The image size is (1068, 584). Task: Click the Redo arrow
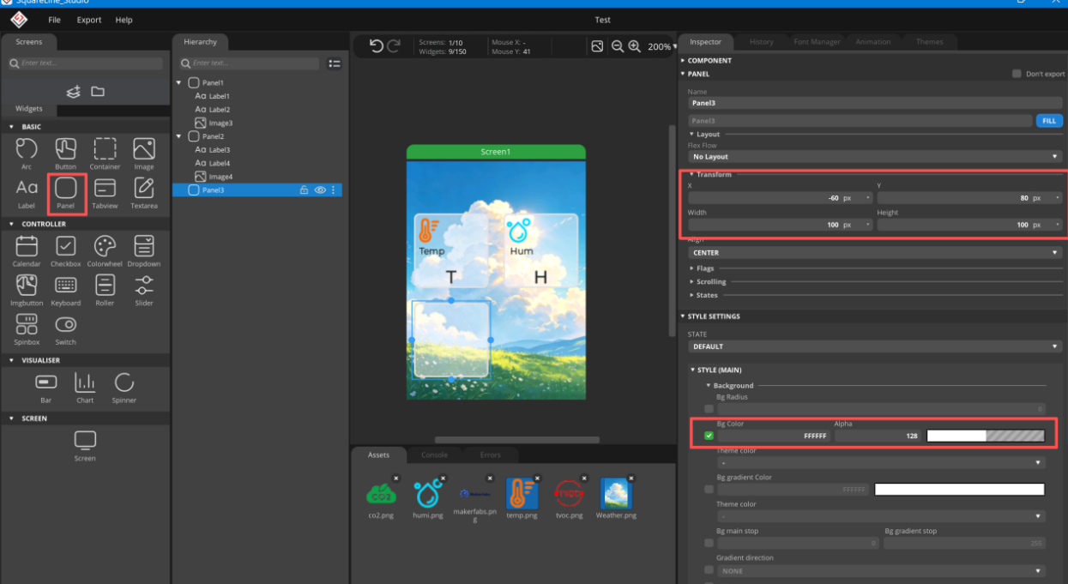[394, 46]
